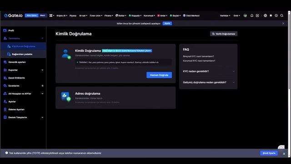The image size is (291, 164).
Task: Open the Başlat menu
Action: (x=175, y=15)
